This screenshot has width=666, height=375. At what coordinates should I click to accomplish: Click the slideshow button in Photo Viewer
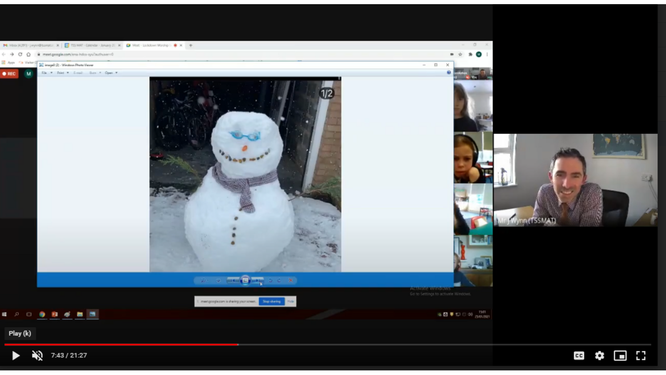(245, 280)
